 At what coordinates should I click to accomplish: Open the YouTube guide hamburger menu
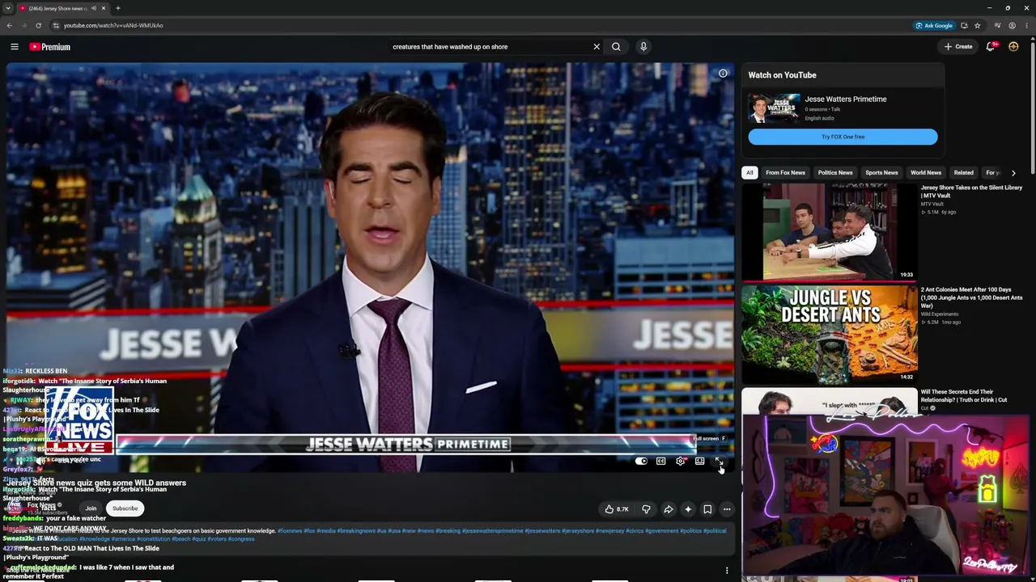pos(15,47)
